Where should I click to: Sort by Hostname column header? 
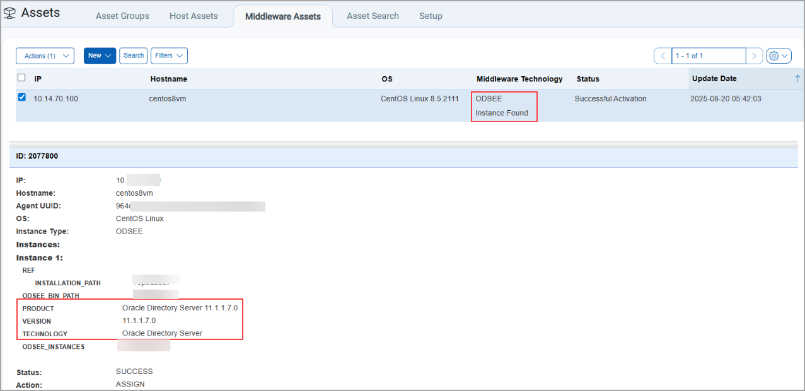168,79
